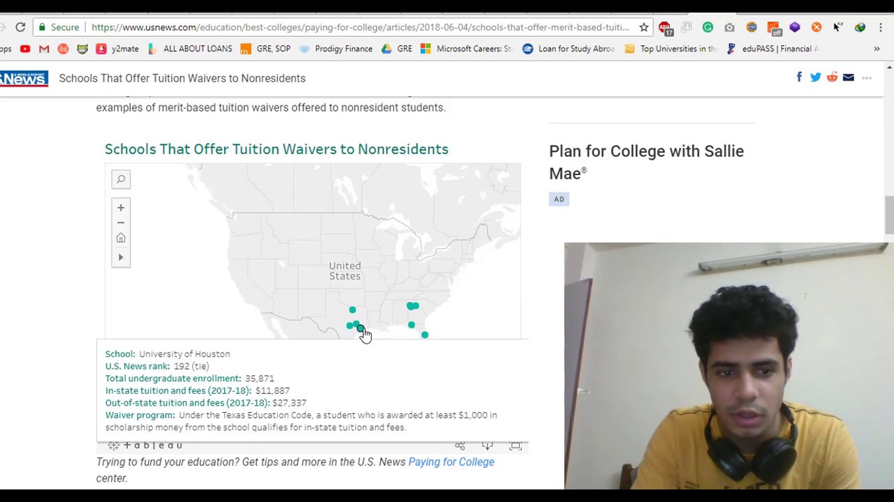This screenshot has width=894, height=502.
Task: Open the ALL ABOUT LOANS bookmark folder
Action: point(189,49)
